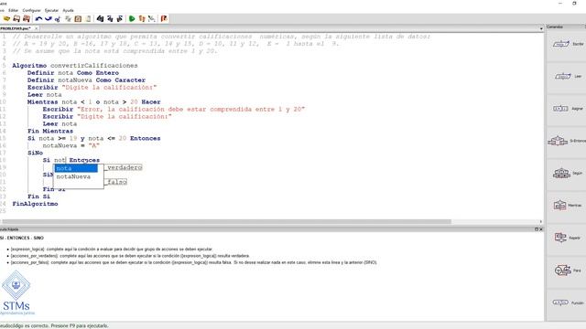Image resolution: width=586 pixels, height=329 pixels.
Task: Undo the last edit with the Deshacer arrow
Action: pos(38,18)
